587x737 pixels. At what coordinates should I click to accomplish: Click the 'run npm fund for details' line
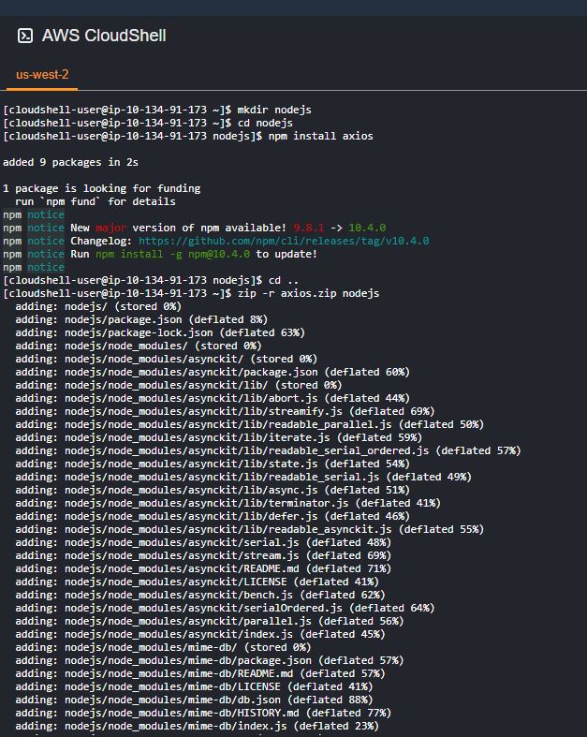coord(95,201)
